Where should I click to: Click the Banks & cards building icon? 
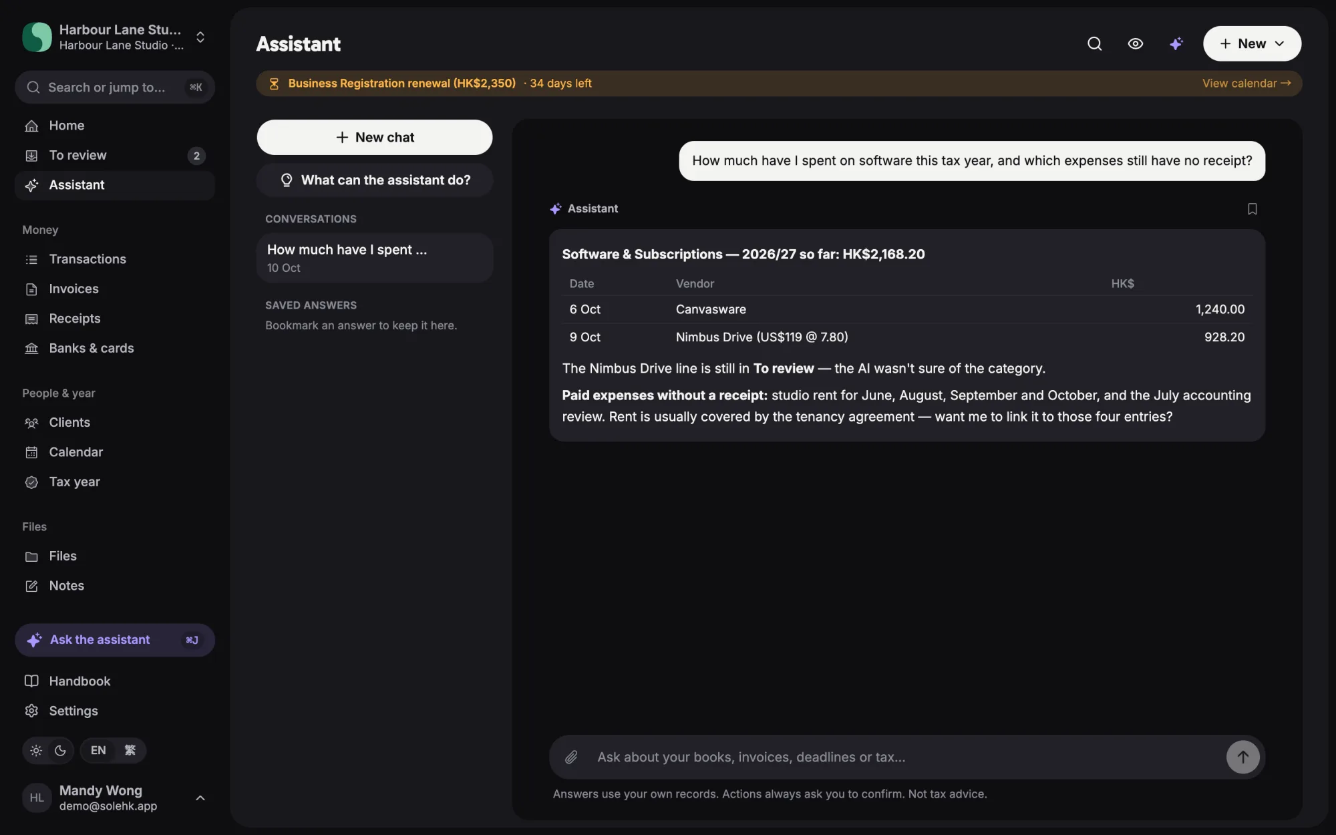[31, 349]
